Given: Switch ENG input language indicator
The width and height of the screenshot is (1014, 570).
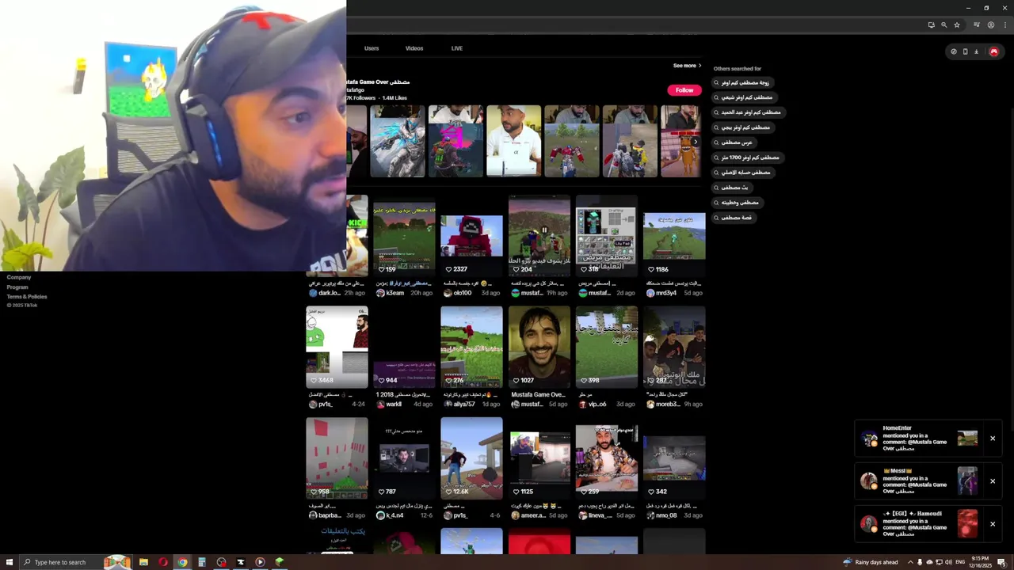Looking at the screenshot, I should (x=961, y=562).
